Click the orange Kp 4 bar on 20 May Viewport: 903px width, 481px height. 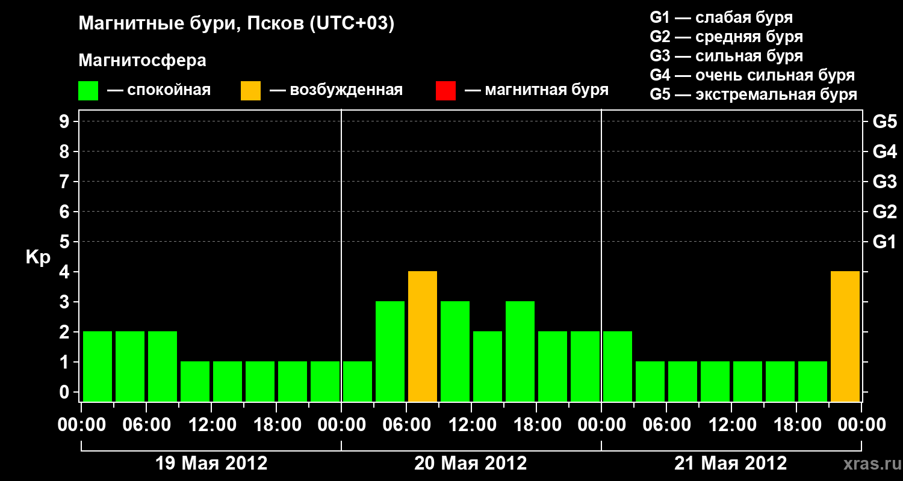[423, 336]
